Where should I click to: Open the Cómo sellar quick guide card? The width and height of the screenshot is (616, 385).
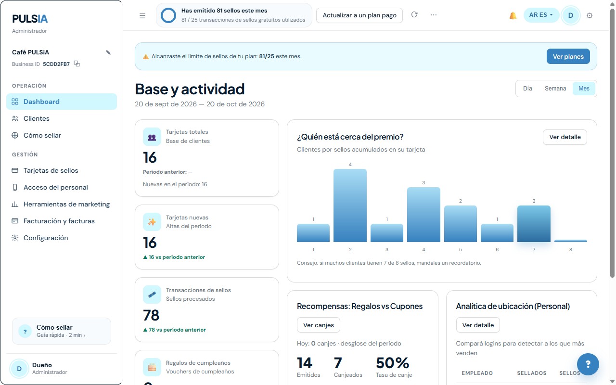pos(62,331)
